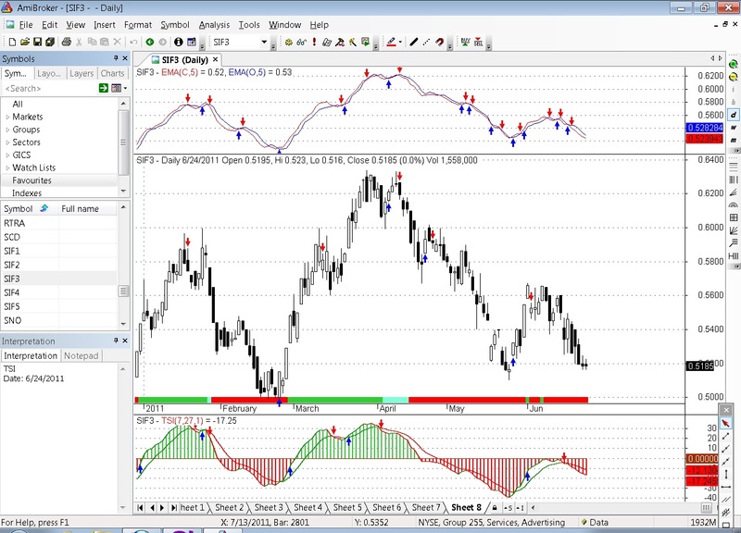Select the Fibonacci arc tool icon
741x533 pixels.
(x=733, y=205)
